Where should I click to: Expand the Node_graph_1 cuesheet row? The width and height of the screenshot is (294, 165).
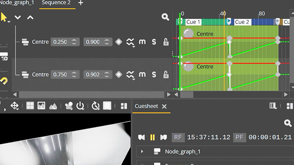tap(142, 151)
